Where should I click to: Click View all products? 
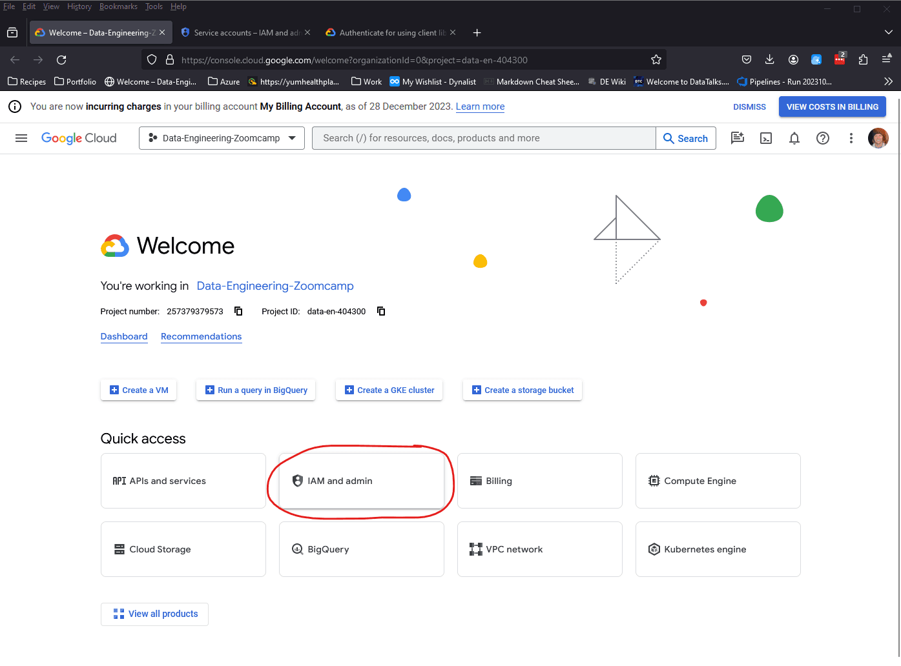[154, 614]
